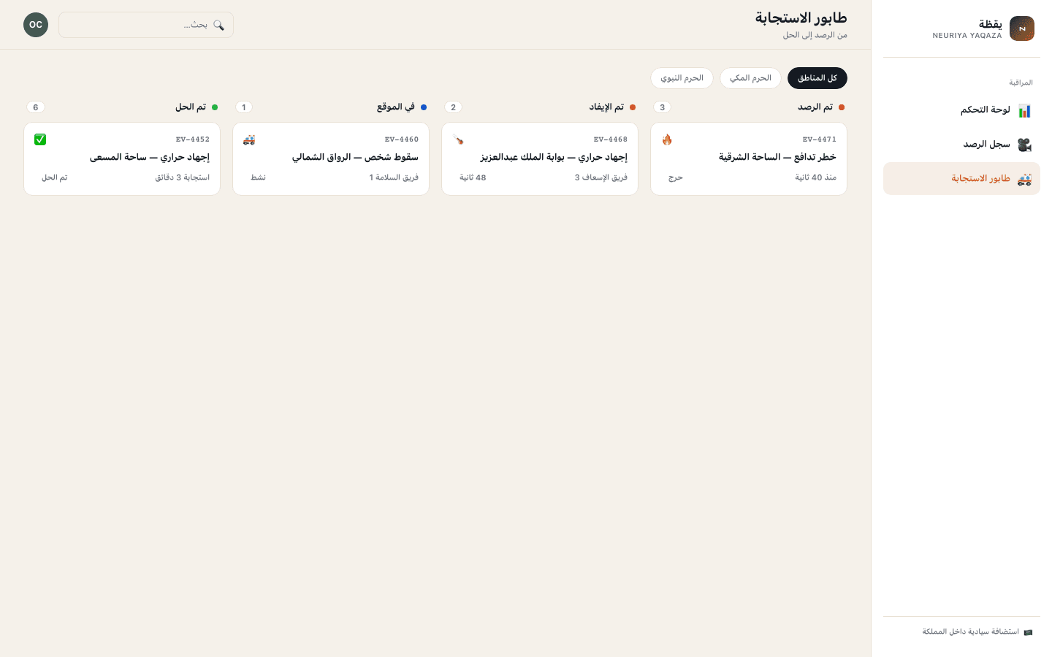1052x657 pixels.
Task: Click the نشط status on EV-4460
Action: [259, 177]
